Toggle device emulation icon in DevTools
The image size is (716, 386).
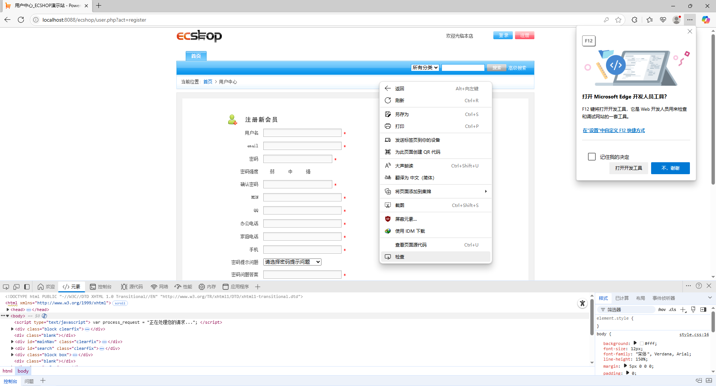coord(16,287)
